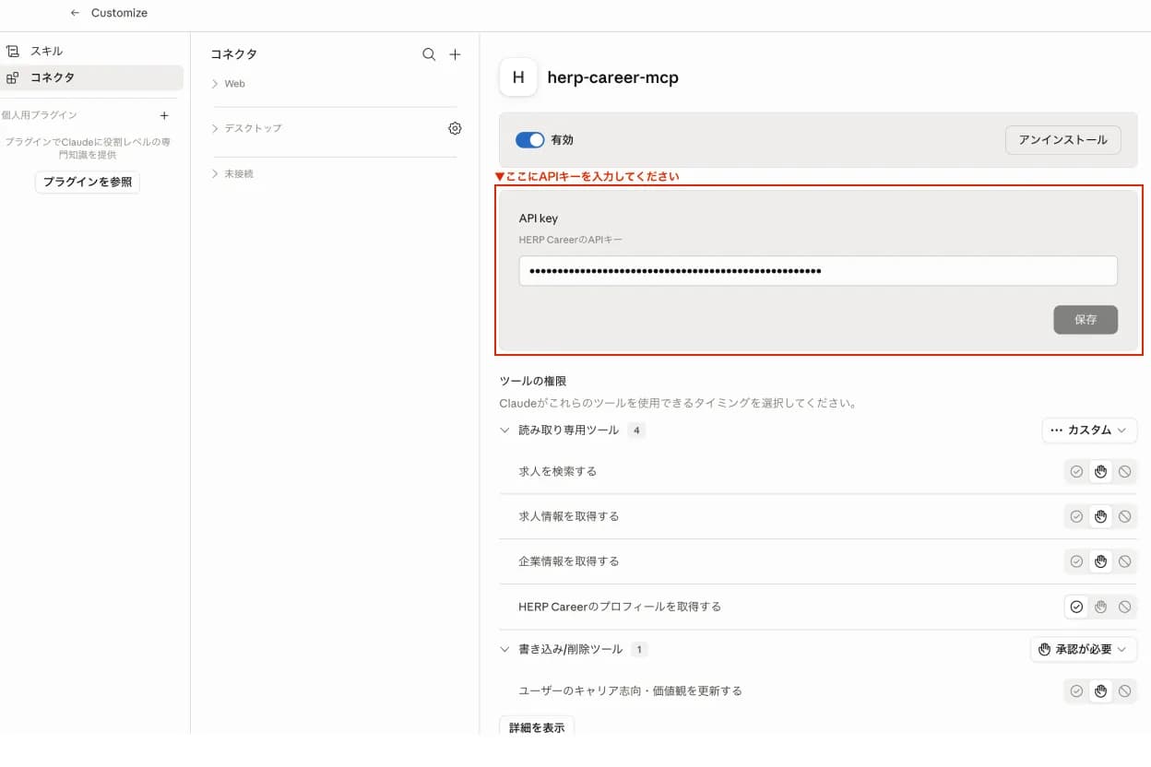Screen dimensions: 1151x767
Task: Open the 承認が必要 dropdown
Action: (1083, 649)
